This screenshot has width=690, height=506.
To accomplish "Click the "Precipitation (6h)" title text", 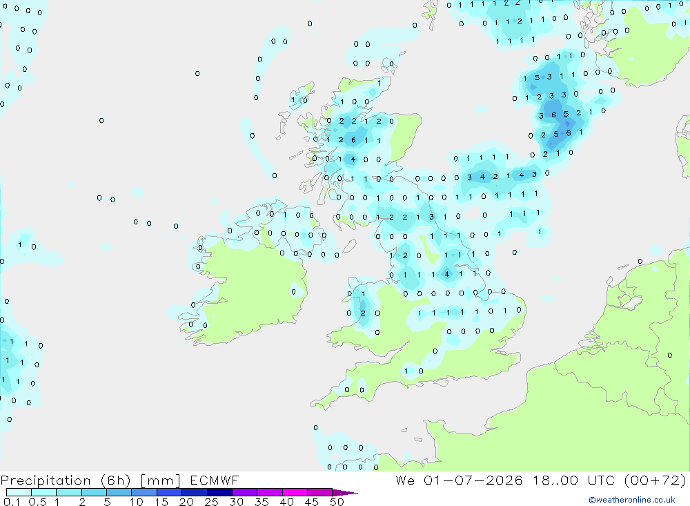I will [66, 480].
